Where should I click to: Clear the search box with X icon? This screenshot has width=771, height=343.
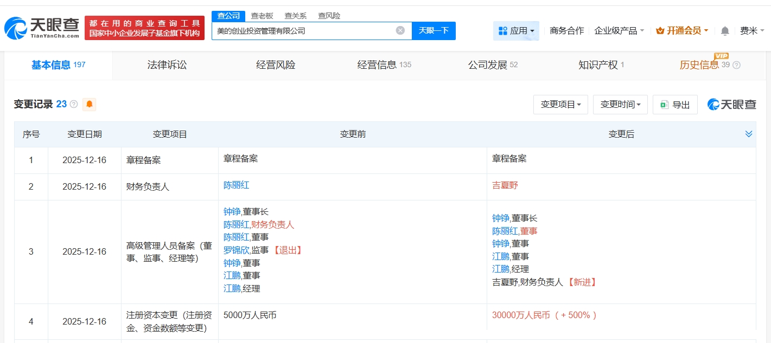400,30
